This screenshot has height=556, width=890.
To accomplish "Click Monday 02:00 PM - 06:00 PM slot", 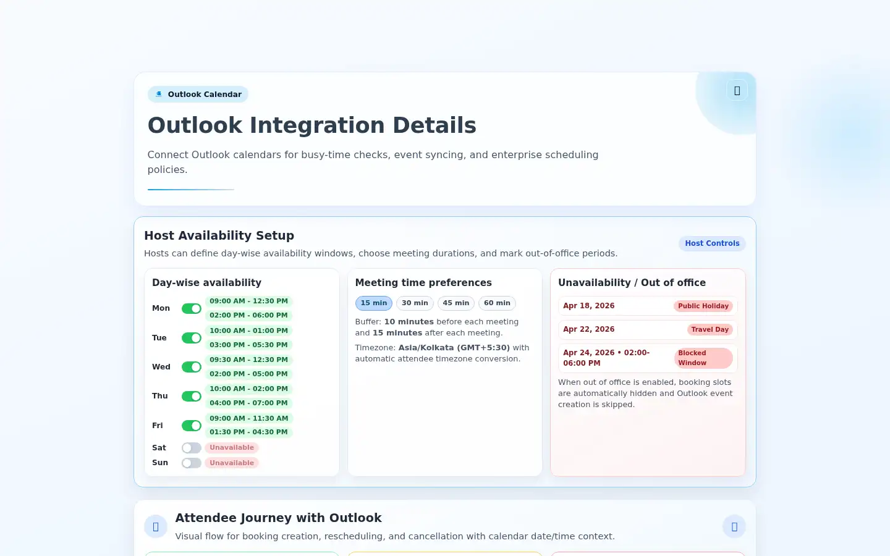I will coord(248,315).
